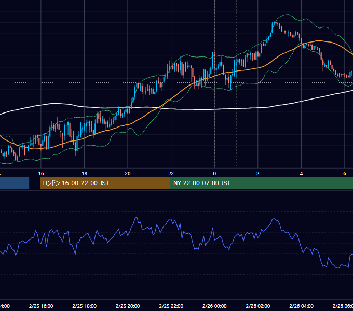Click the 6 hour label on price chart axis
Image resolution: width=353 pixels, height=311 pixels.
tap(345, 174)
